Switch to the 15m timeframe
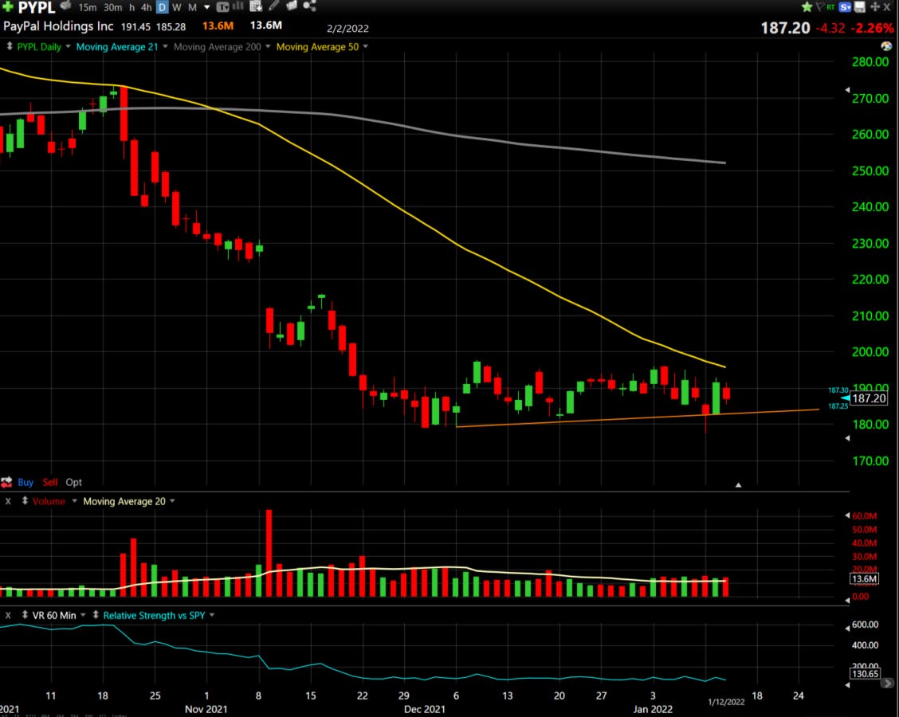 tap(88, 7)
